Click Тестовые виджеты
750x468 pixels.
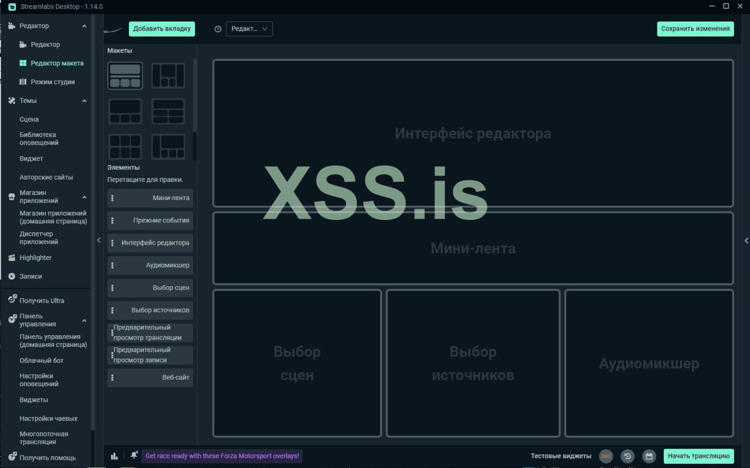(x=561, y=456)
